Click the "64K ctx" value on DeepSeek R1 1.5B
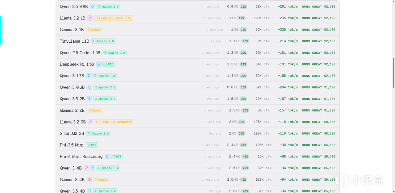This screenshot has height=193, width=395. tap(263, 64)
